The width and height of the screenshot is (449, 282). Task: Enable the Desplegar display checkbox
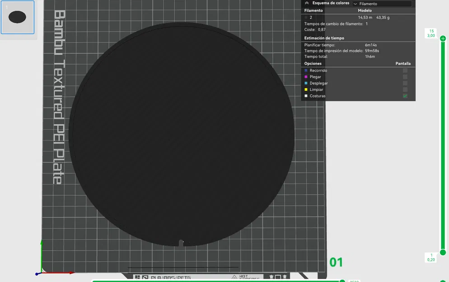point(405,83)
